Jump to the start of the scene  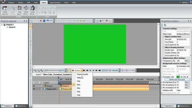84,70
